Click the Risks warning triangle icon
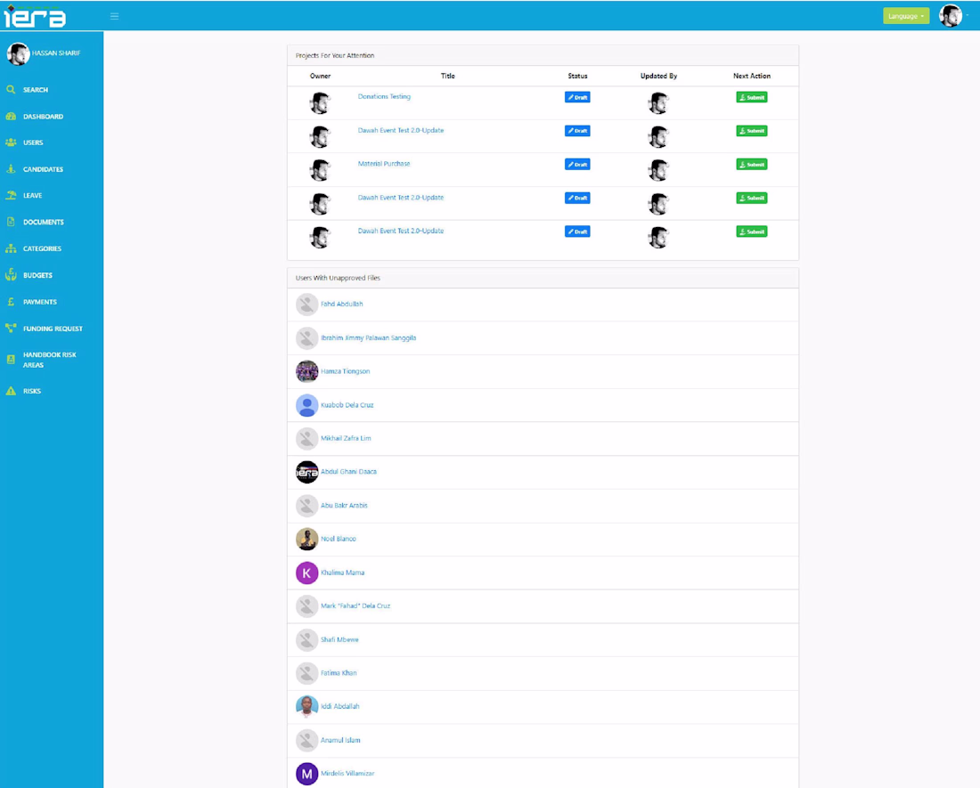This screenshot has height=788, width=980. point(11,391)
